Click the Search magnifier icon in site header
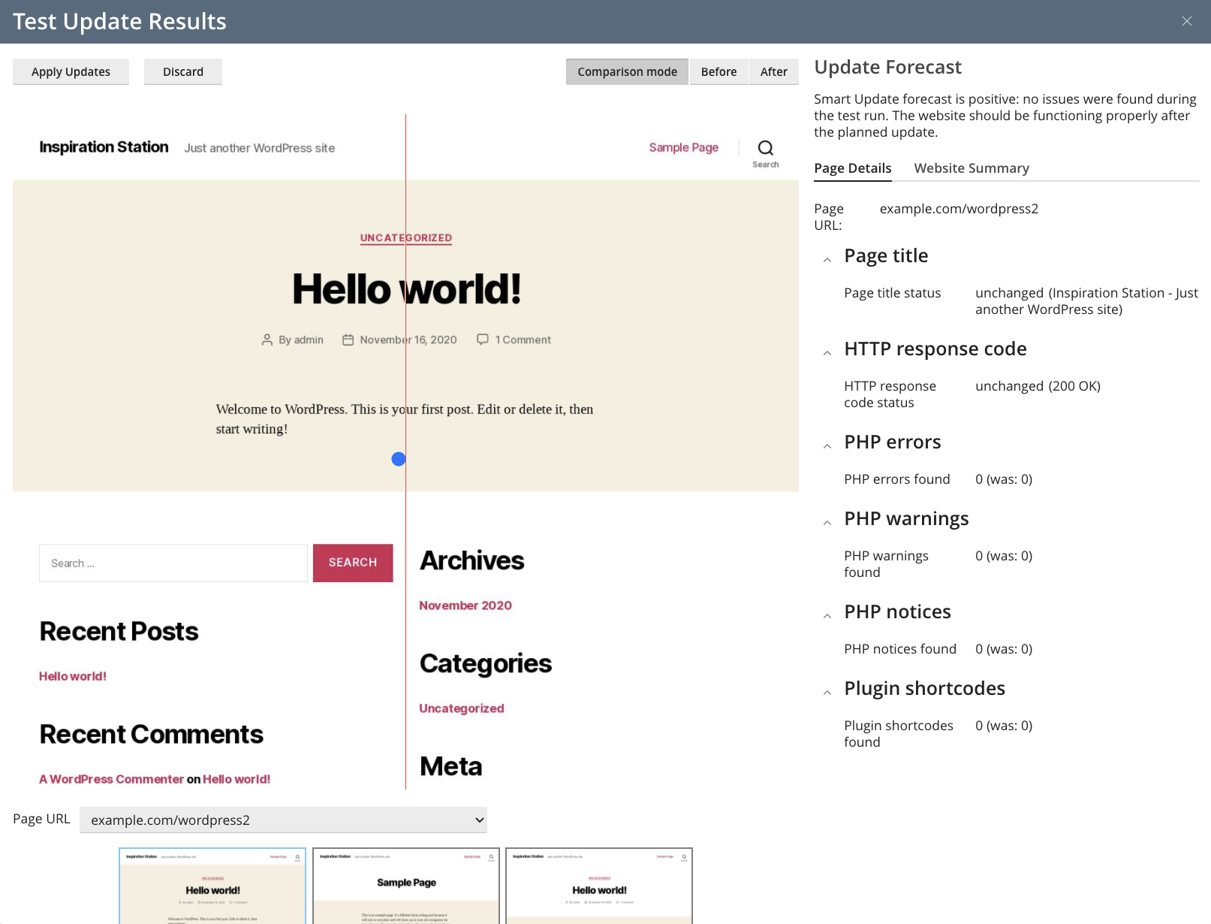Screen dimensions: 1211x924 pos(765,148)
